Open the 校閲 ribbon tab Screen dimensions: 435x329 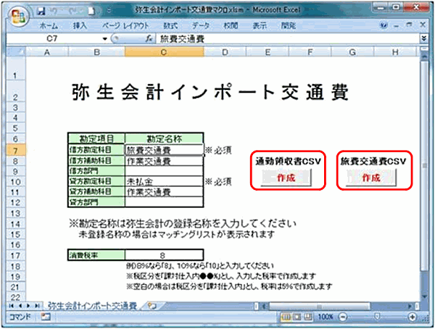click(x=231, y=26)
